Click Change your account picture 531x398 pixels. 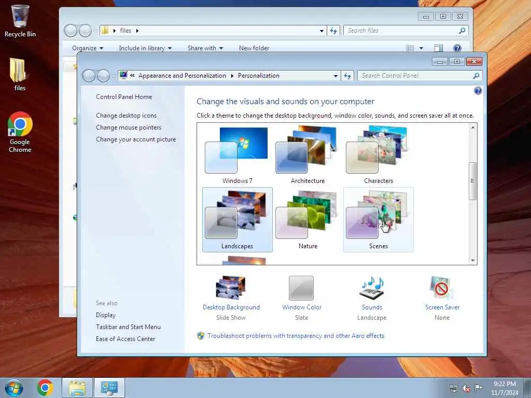(x=136, y=139)
